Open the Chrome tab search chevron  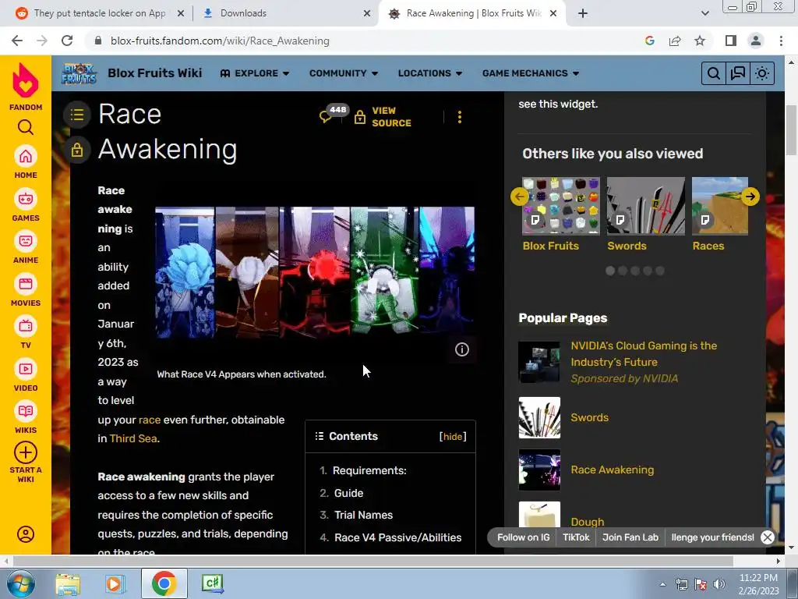tap(704, 13)
